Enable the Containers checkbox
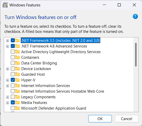The width and height of the screenshot is (142, 126). pyautogui.click(x=13, y=57)
